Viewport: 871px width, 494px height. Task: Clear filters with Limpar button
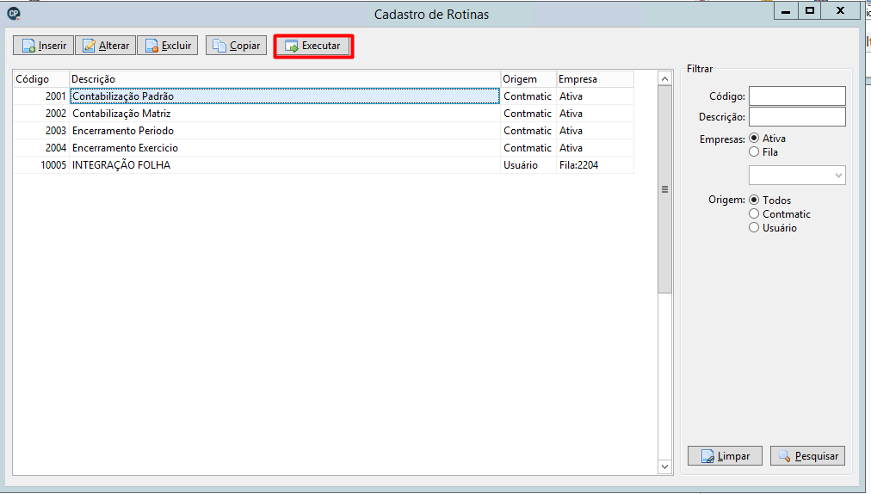pyautogui.click(x=725, y=456)
